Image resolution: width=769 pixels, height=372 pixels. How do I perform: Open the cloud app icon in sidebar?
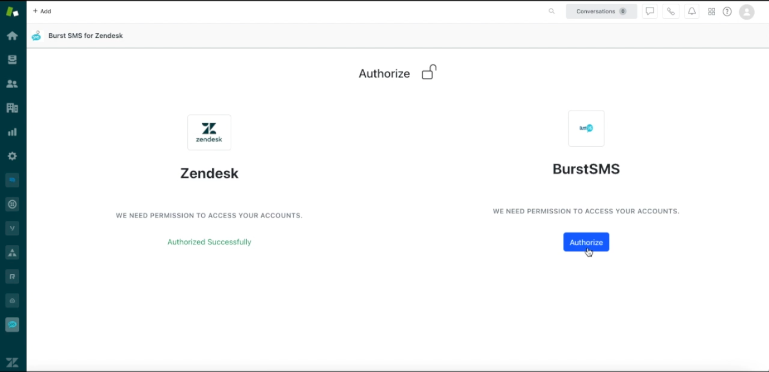(12, 300)
